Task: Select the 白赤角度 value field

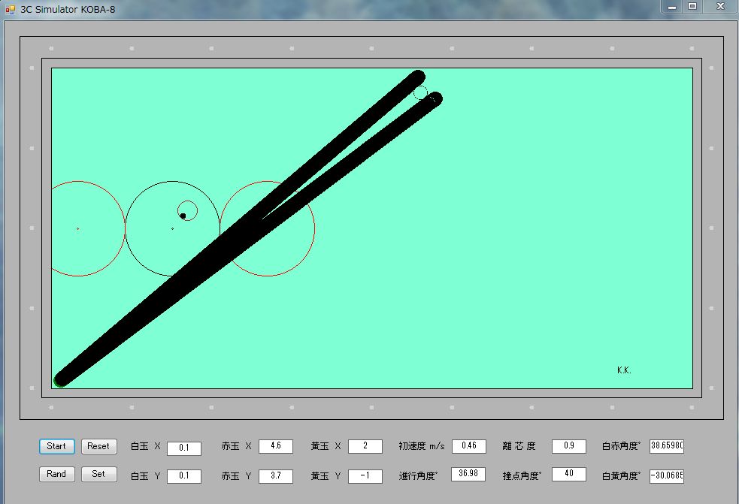Action: click(x=666, y=446)
